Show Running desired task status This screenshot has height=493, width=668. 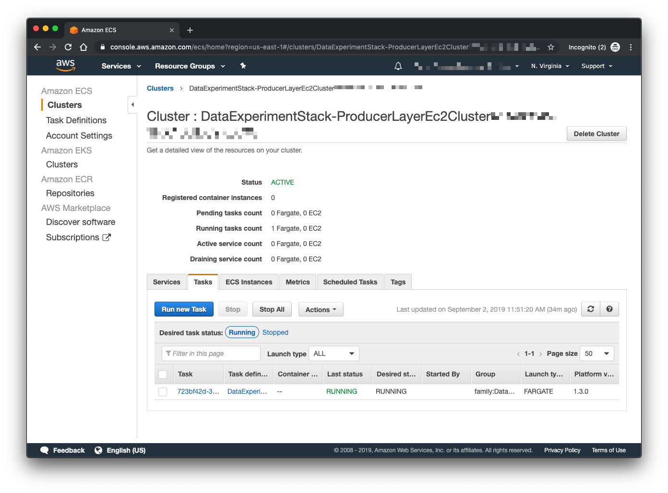tap(242, 332)
